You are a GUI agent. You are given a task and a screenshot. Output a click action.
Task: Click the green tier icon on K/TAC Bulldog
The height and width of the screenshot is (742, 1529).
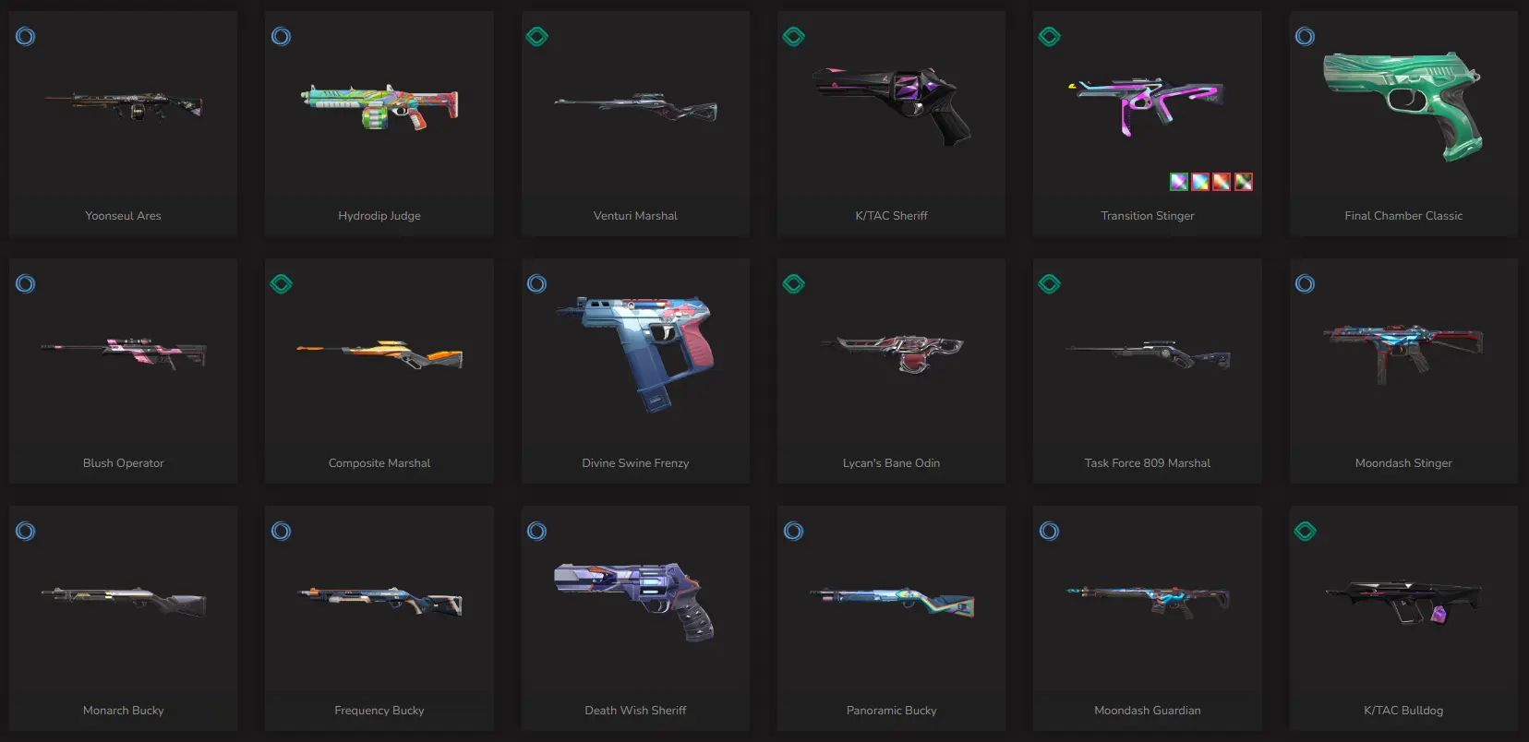coord(1305,532)
